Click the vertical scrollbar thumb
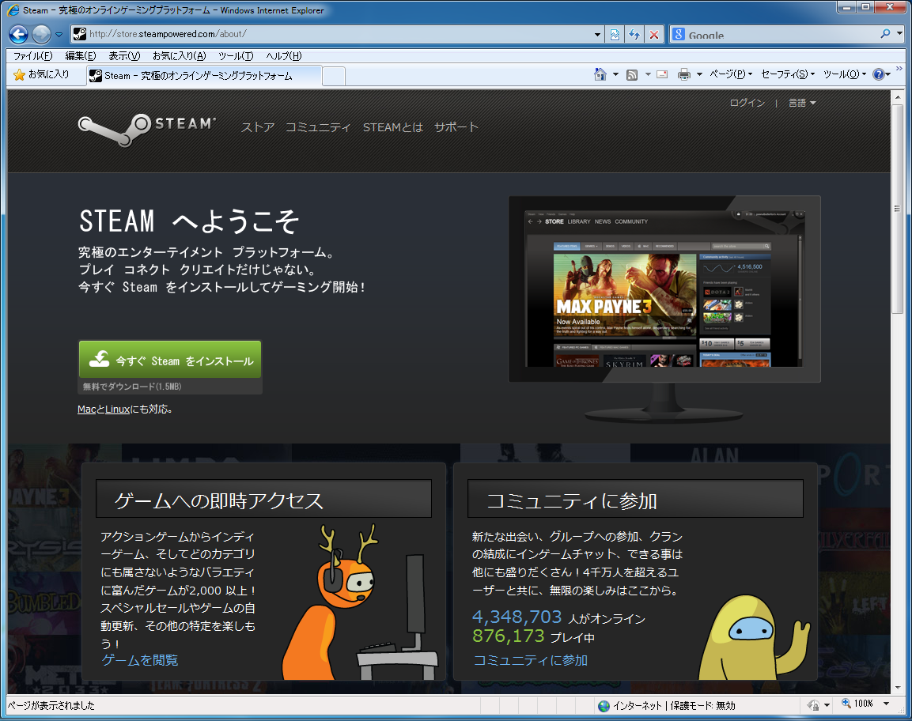This screenshot has height=721, width=912. [x=898, y=208]
